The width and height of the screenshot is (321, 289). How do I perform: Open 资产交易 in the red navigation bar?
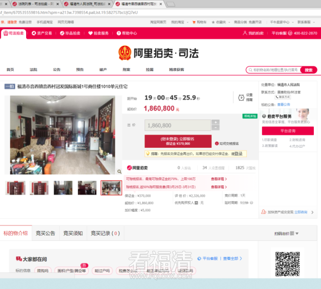pos(42,33)
